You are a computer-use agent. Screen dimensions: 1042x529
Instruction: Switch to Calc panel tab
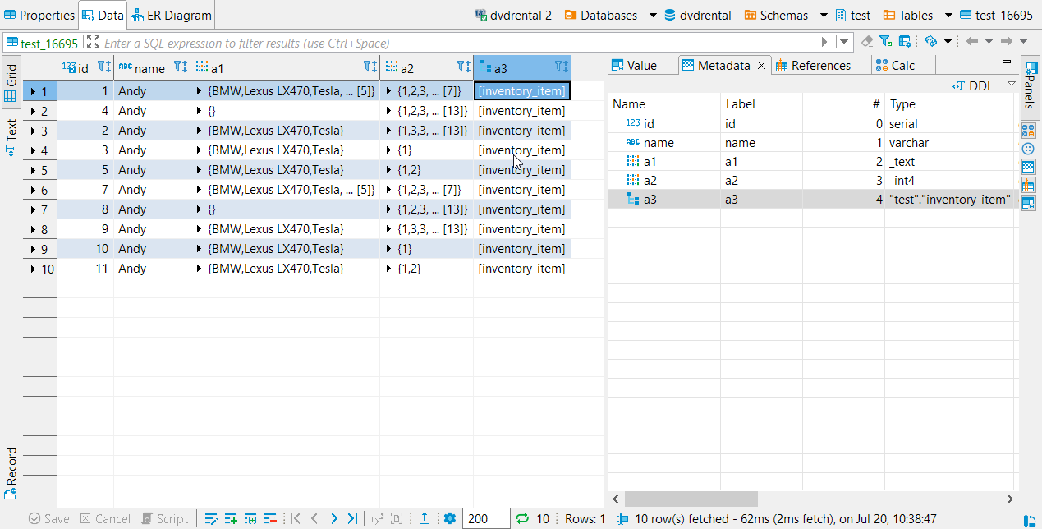tap(896, 65)
